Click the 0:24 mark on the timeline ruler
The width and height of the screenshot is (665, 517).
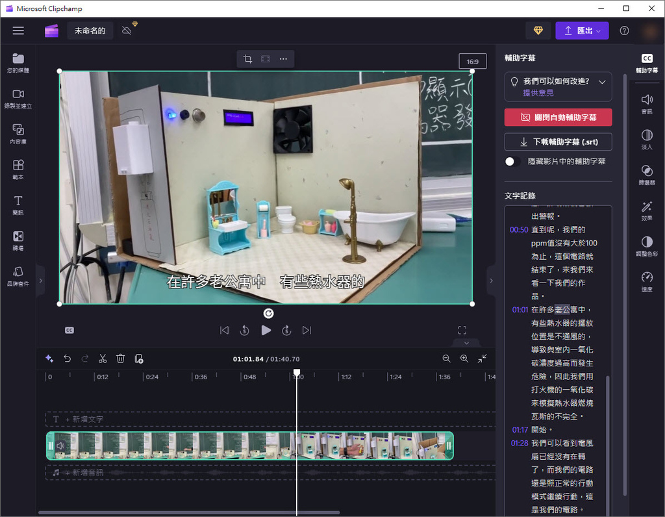152,377
